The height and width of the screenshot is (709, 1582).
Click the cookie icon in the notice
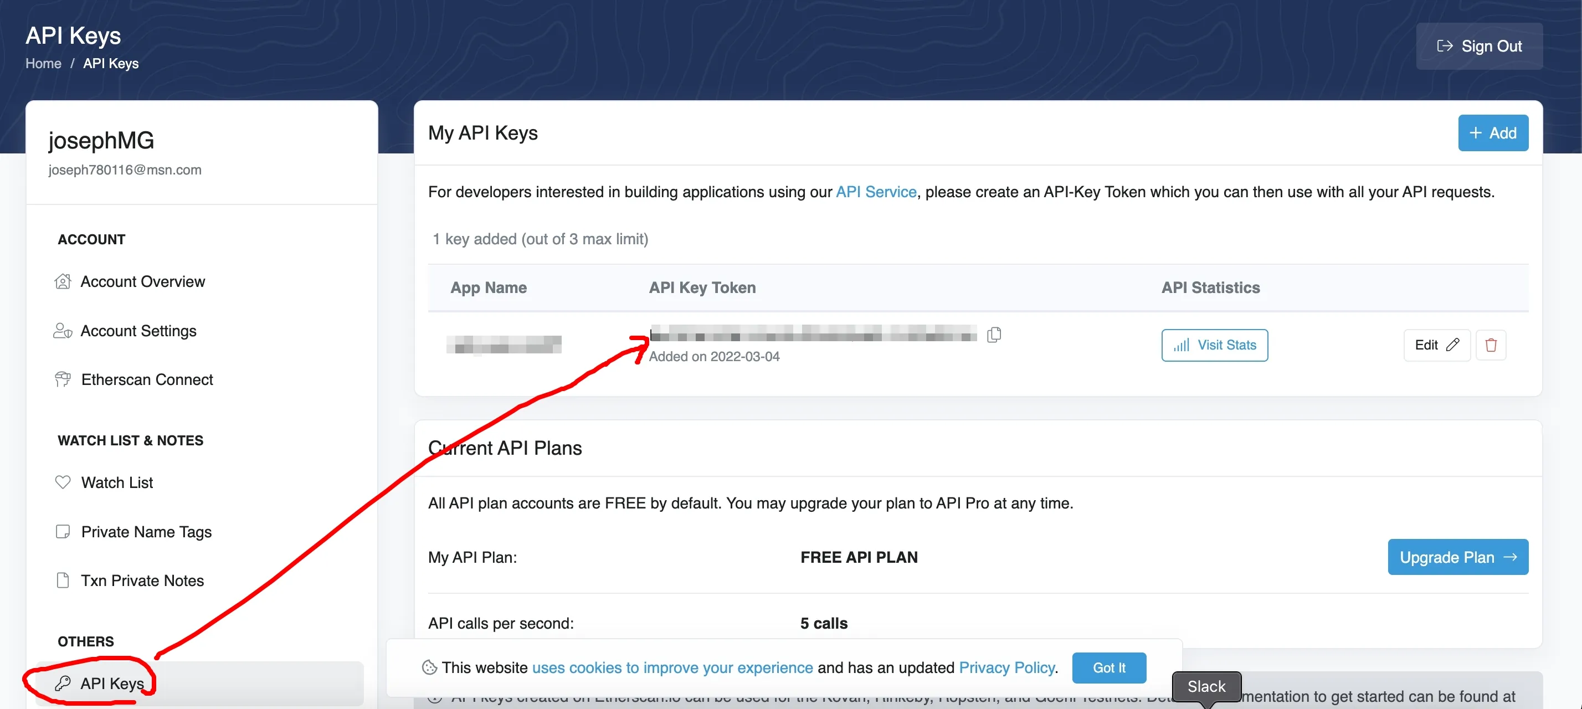[x=429, y=667]
